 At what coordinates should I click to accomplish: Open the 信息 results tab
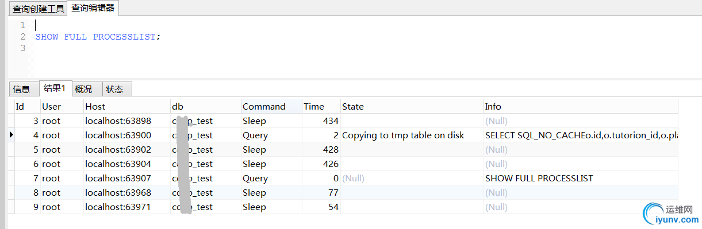(x=22, y=89)
